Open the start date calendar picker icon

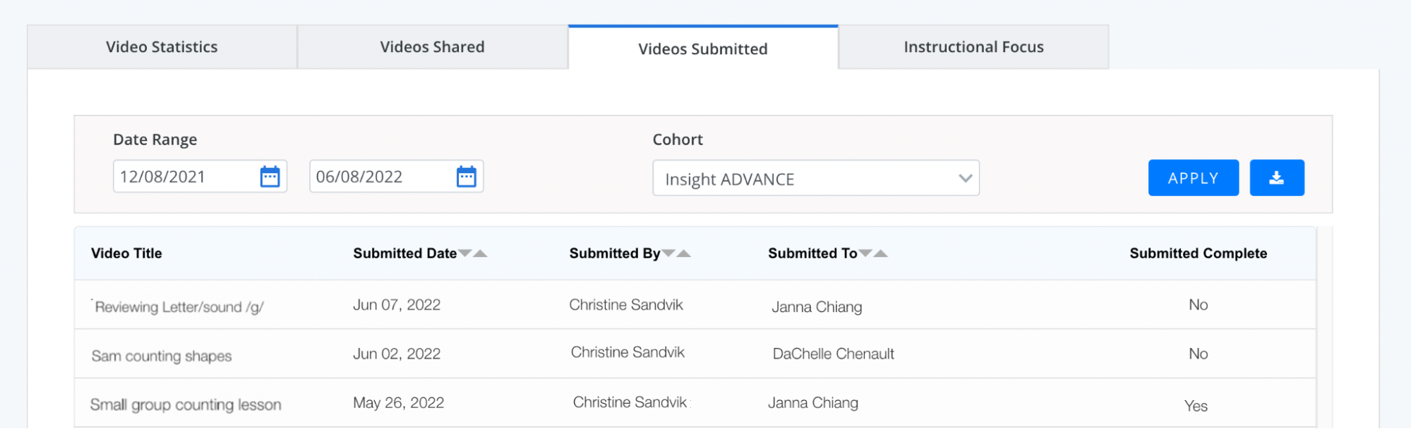[270, 176]
